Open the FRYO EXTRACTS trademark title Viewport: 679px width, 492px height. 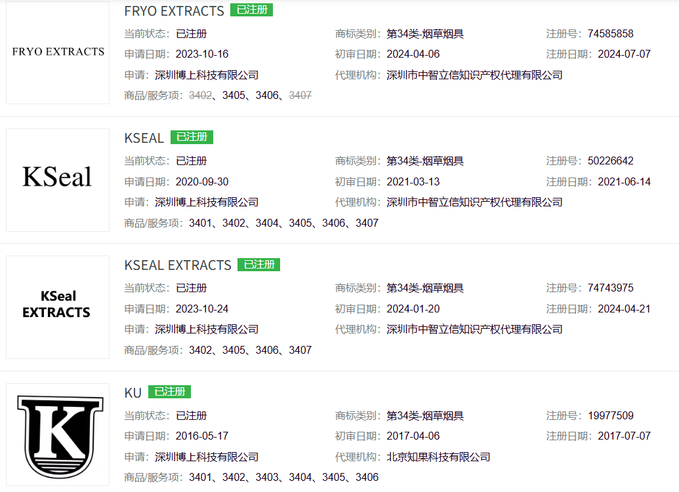(174, 11)
